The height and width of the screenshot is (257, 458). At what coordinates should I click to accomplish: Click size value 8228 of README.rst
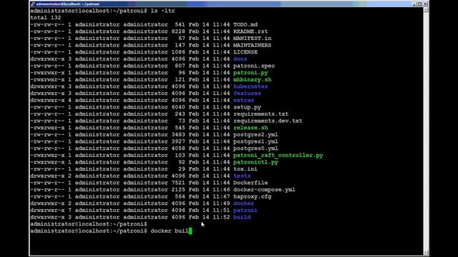coord(178,31)
